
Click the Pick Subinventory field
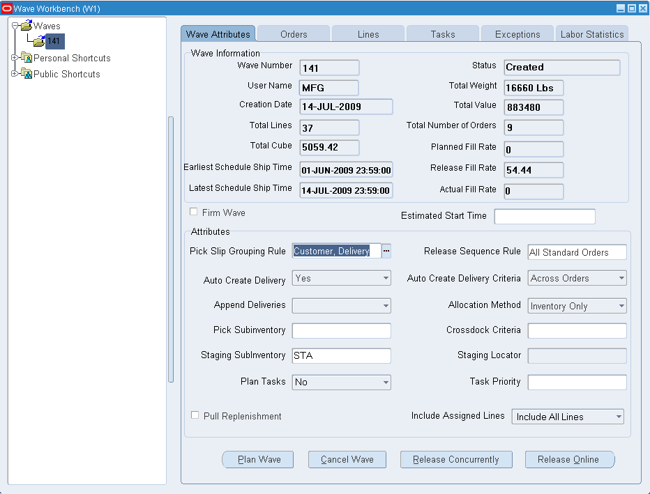coord(342,330)
